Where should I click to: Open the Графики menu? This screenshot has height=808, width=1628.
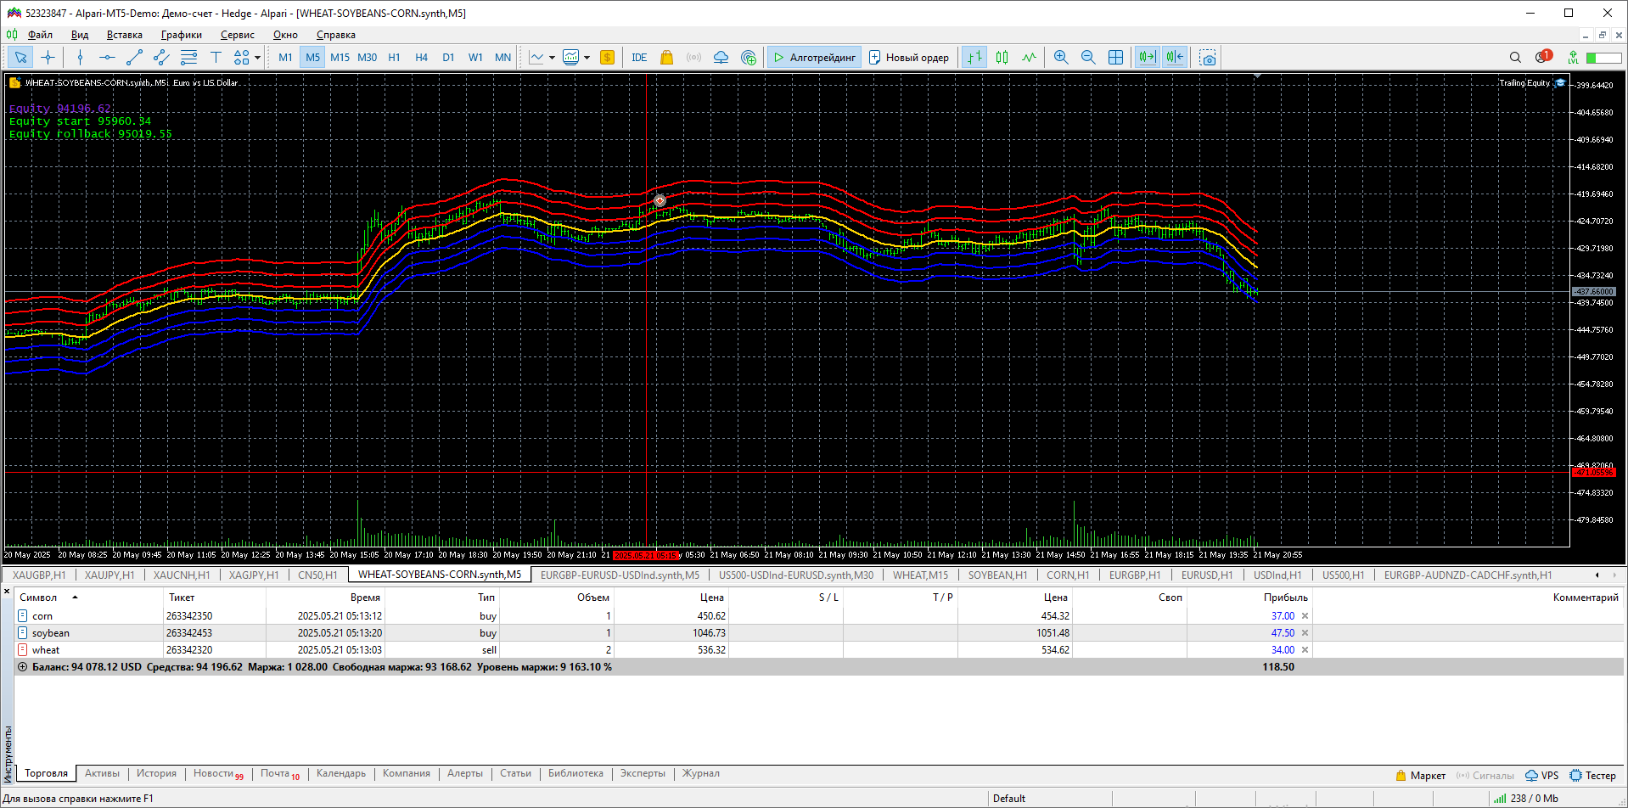pyautogui.click(x=181, y=35)
